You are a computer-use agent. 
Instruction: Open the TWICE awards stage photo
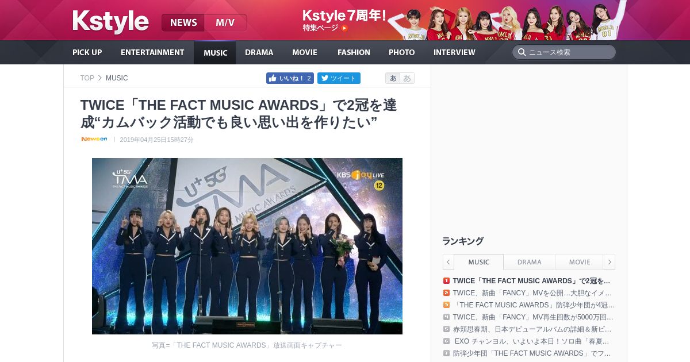coord(247,246)
